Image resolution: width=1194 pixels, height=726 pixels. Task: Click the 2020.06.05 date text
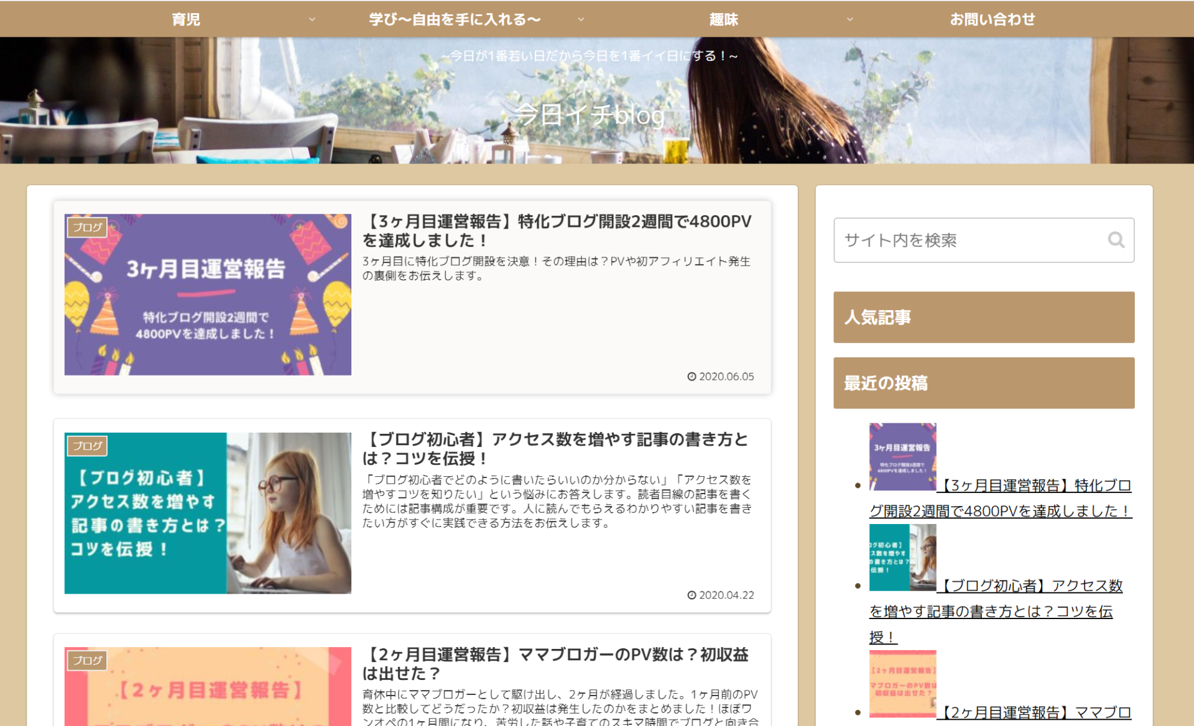pyautogui.click(x=726, y=377)
